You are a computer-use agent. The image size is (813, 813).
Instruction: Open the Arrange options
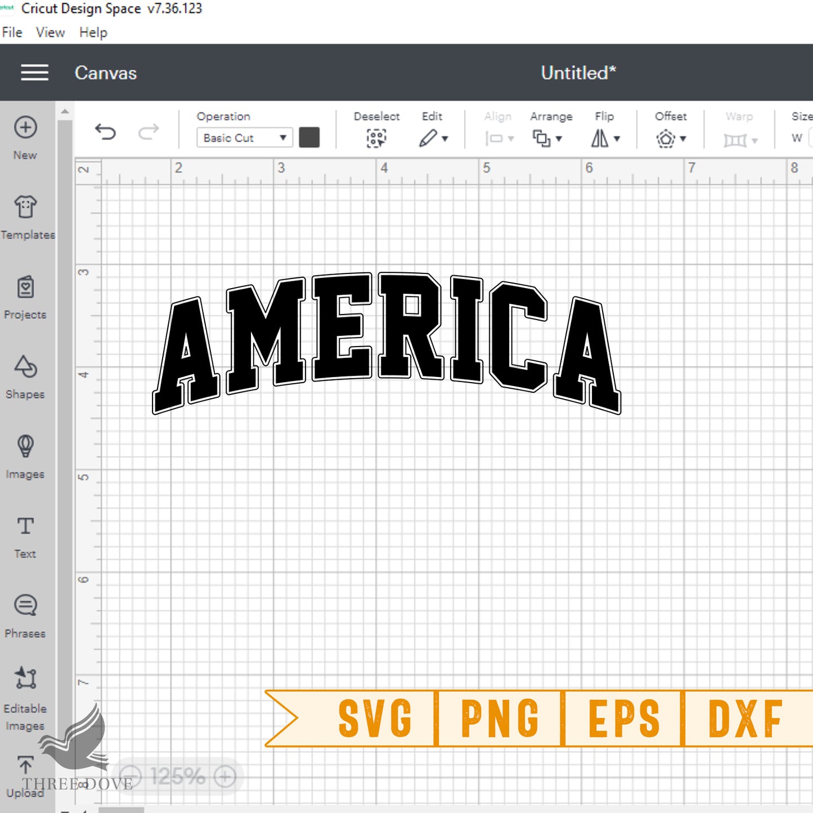[541, 138]
